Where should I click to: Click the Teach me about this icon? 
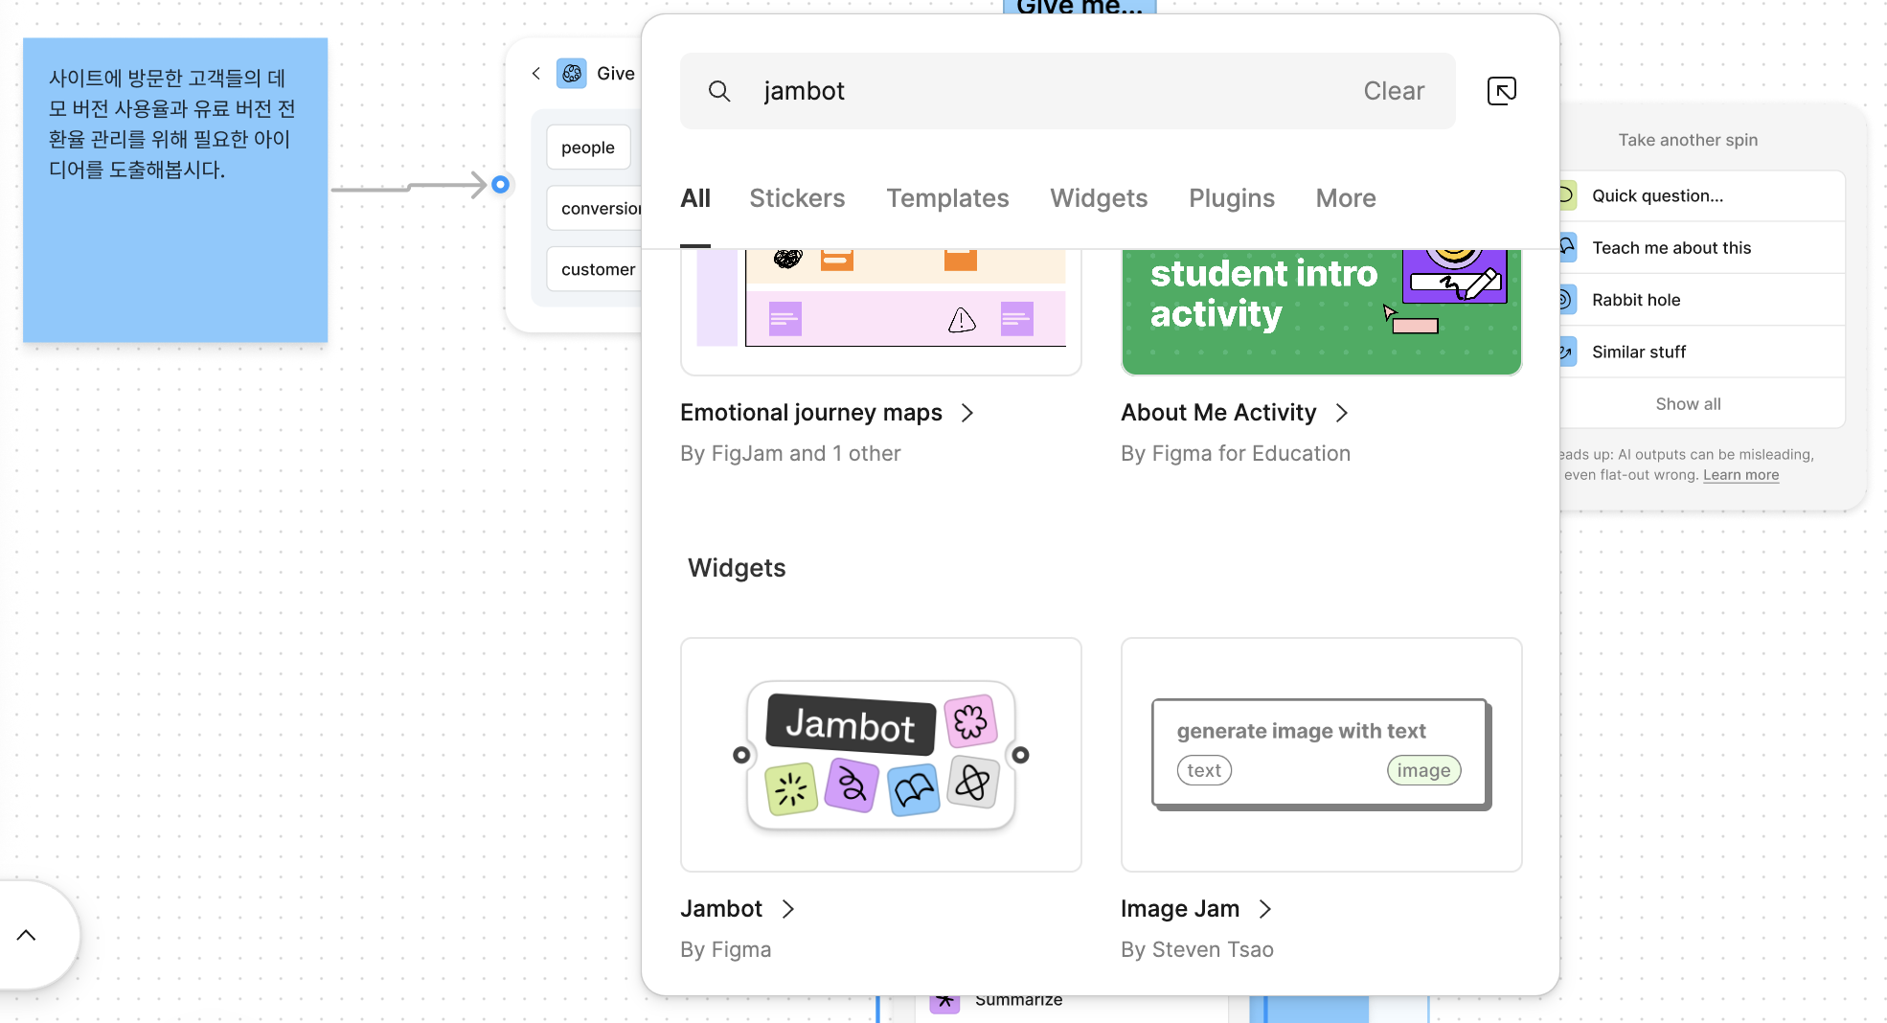[1566, 247]
